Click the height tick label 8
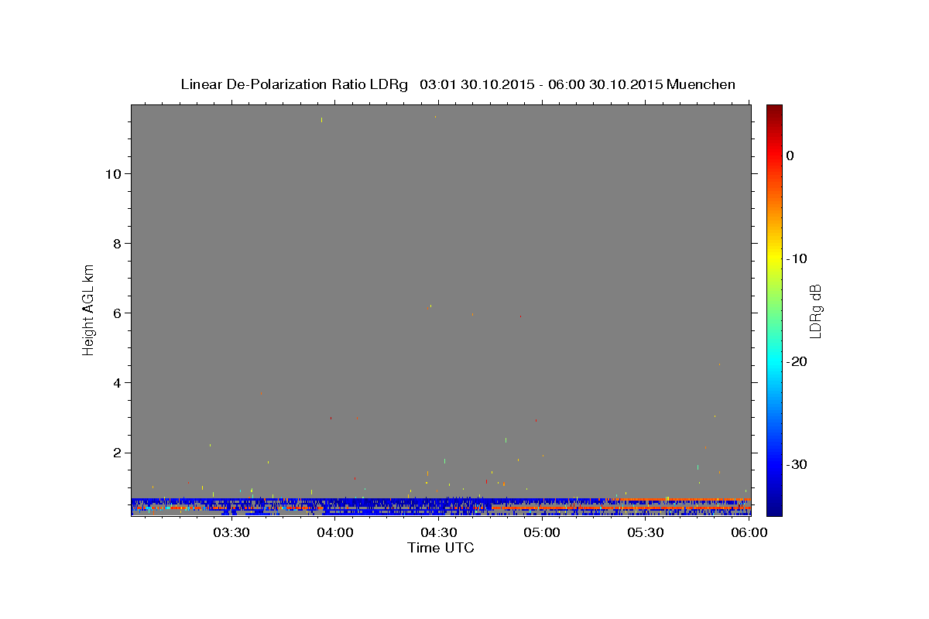Image resolution: width=929 pixels, height=619 pixels. [x=115, y=244]
